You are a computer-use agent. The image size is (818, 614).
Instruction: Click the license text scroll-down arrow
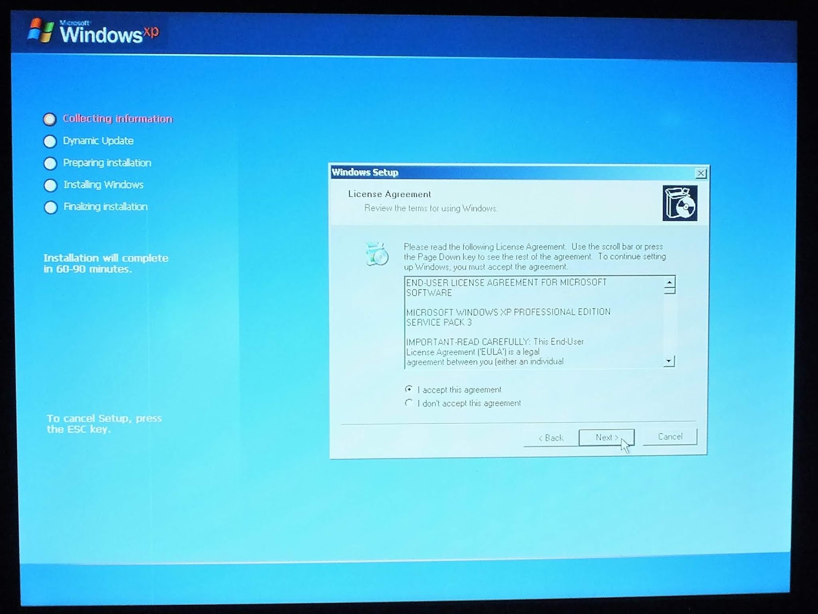tap(669, 361)
